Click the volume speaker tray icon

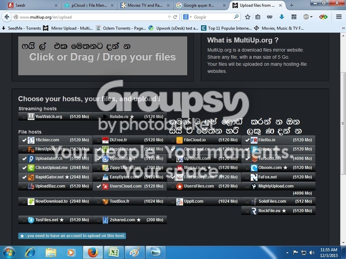(x=312, y=253)
